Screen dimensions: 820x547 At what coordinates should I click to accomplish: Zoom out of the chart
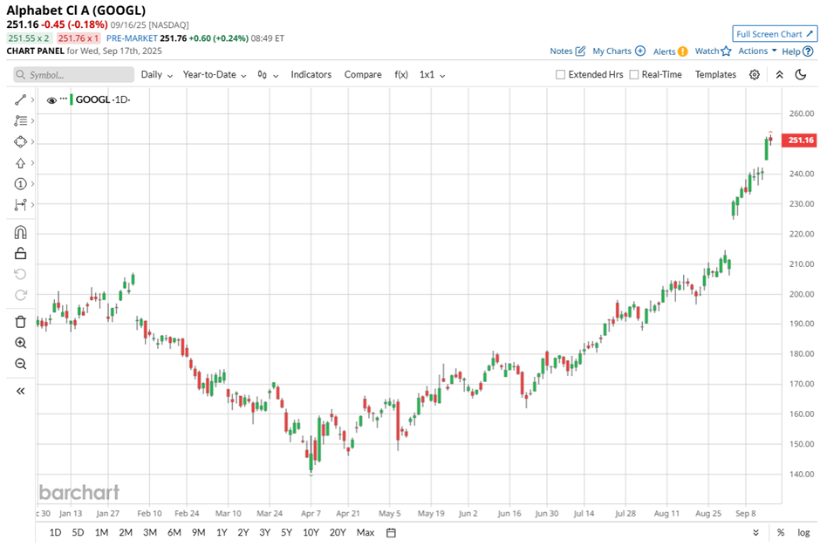[20, 364]
